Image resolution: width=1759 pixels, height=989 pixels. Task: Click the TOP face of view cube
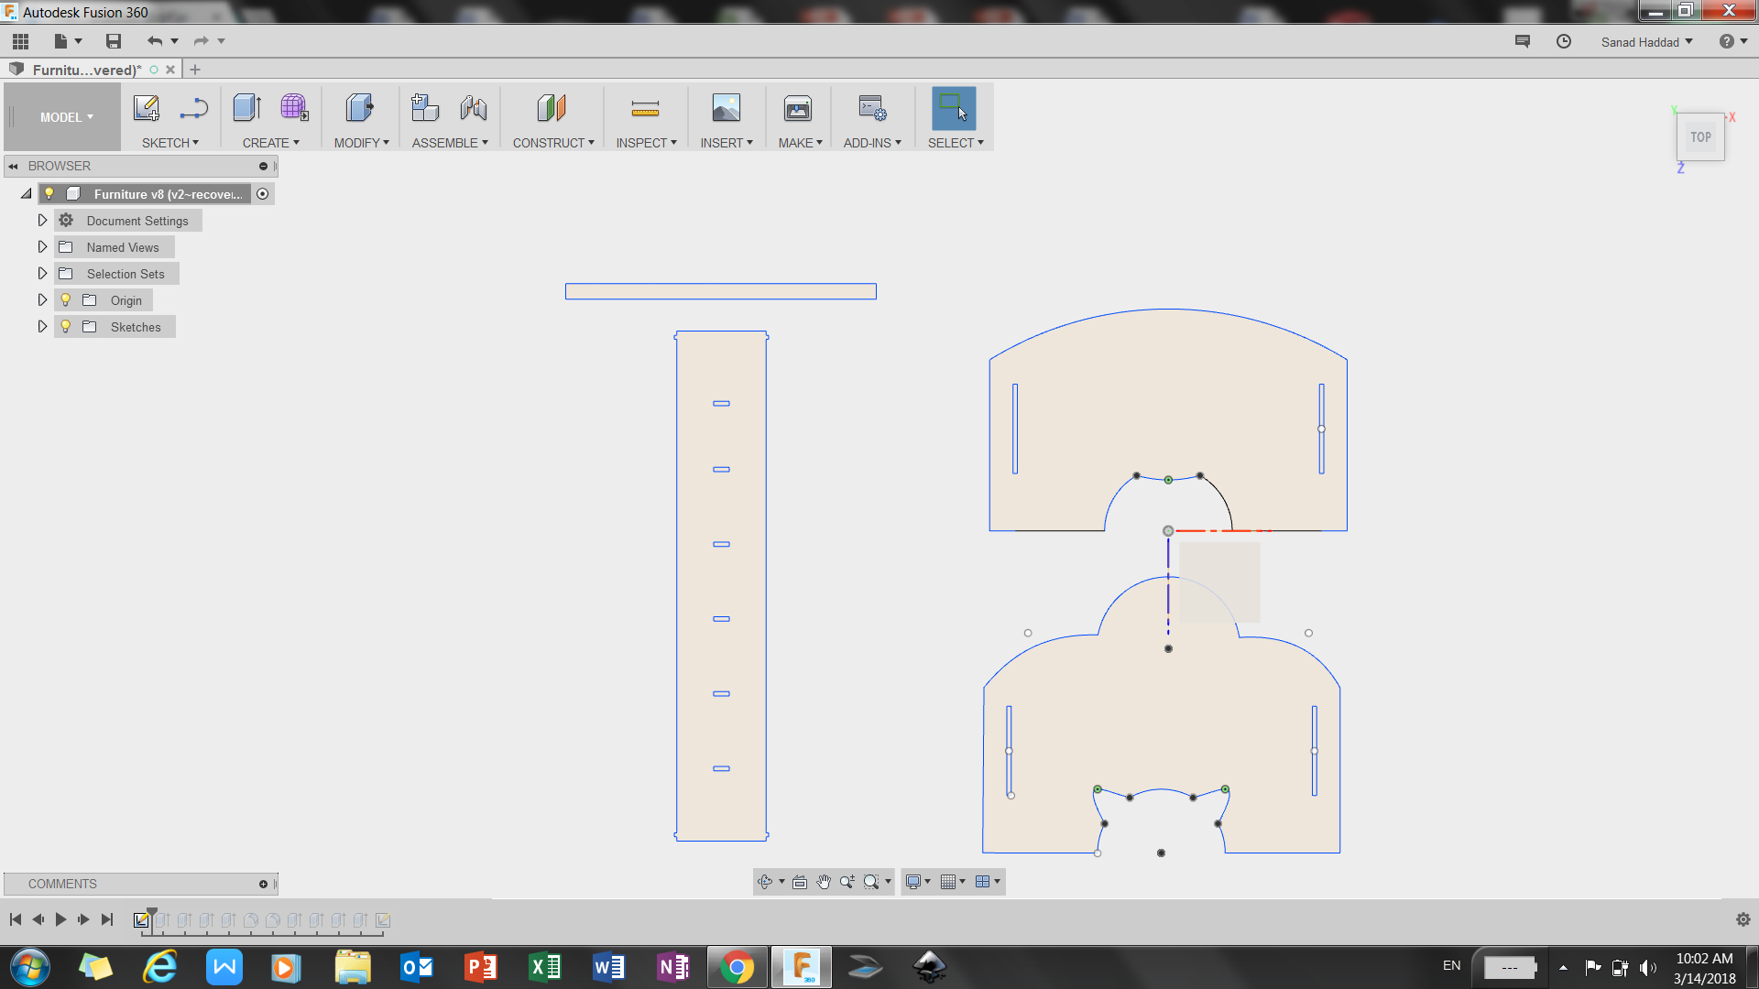(x=1700, y=137)
